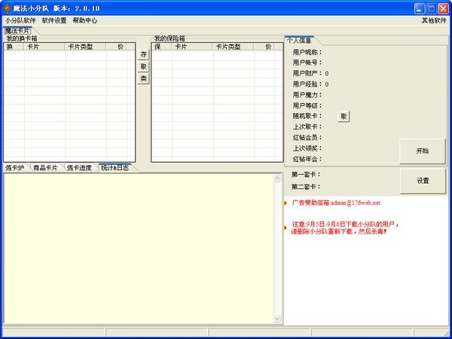Switch to the 炼卡炉 tab
452x339 pixels.
[15, 168]
